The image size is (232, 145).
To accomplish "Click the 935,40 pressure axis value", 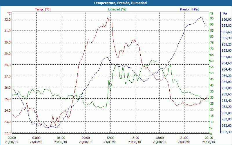I will coord(226,38).
